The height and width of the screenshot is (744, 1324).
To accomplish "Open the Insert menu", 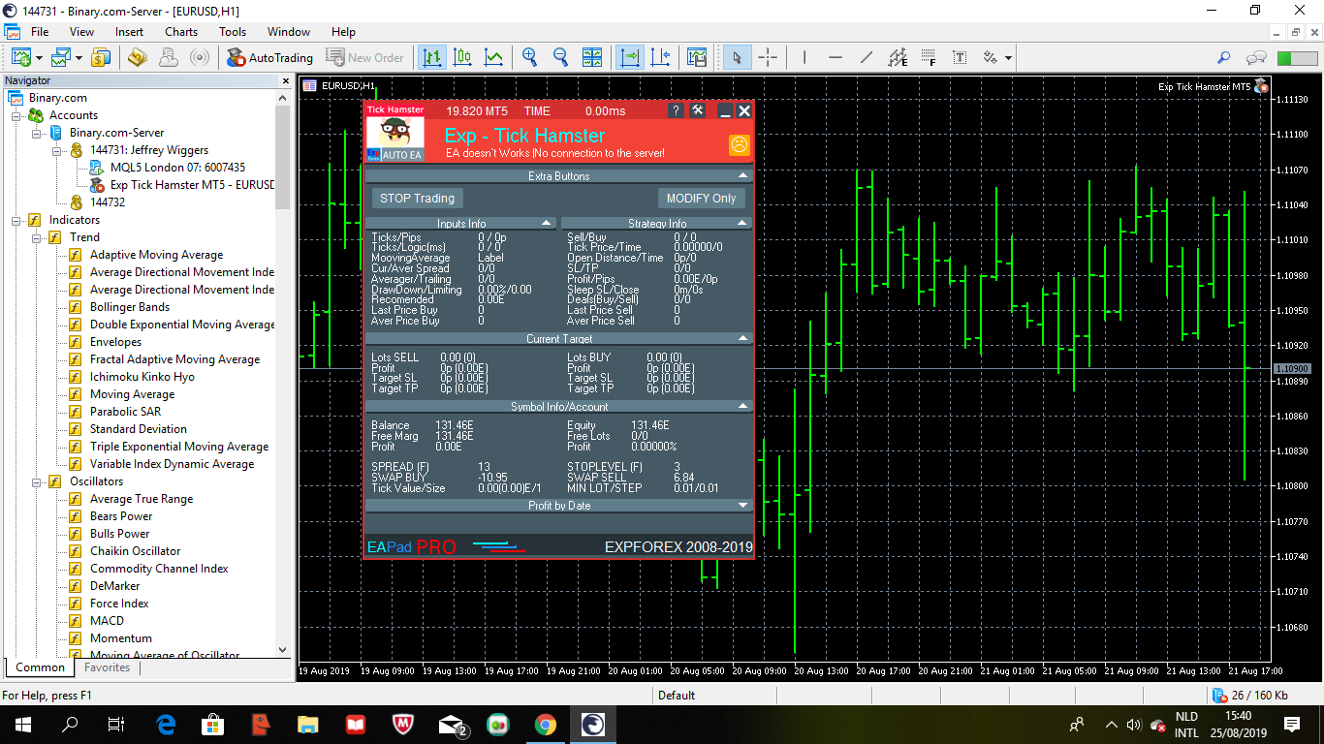I will point(129,32).
